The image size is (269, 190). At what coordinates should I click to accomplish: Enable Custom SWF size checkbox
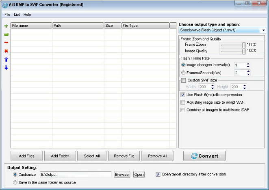[183, 80]
